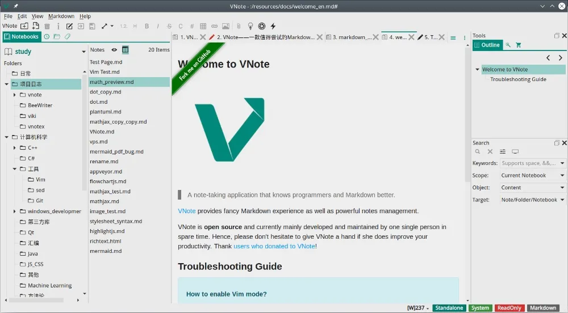Image resolution: width=568 pixels, height=313 pixels.
Task: Click the search magnifier icon in Search panel
Action: (478, 152)
